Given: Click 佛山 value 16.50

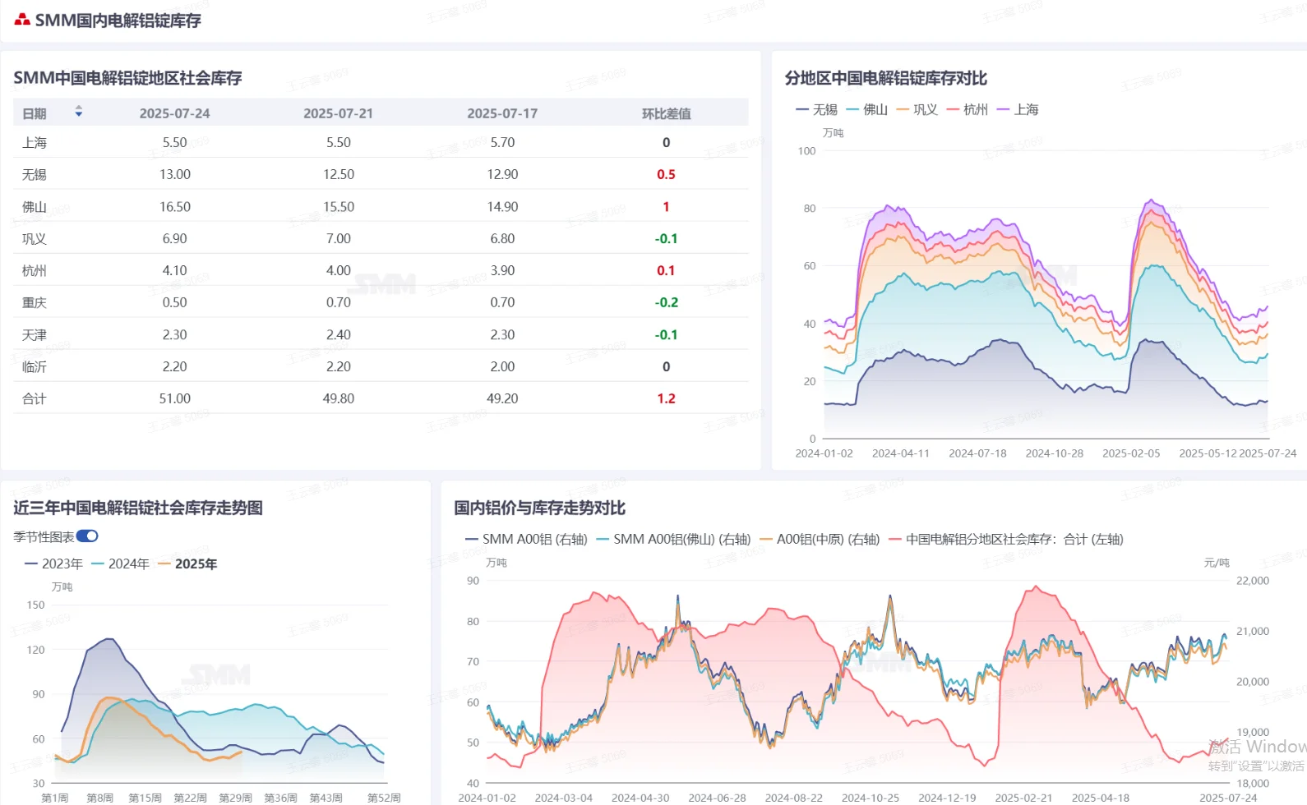Looking at the screenshot, I should tap(174, 207).
